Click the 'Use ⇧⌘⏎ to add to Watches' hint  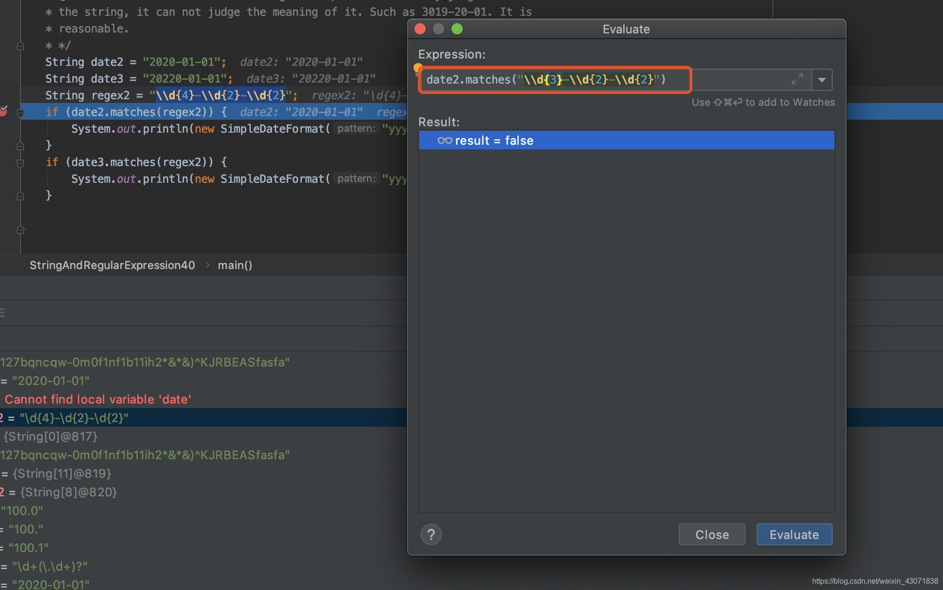(763, 102)
